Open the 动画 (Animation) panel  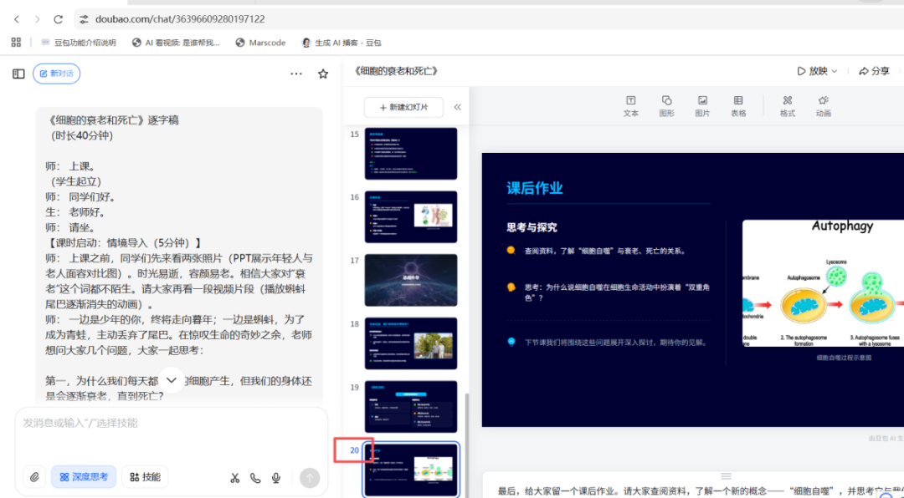(823, 104)
